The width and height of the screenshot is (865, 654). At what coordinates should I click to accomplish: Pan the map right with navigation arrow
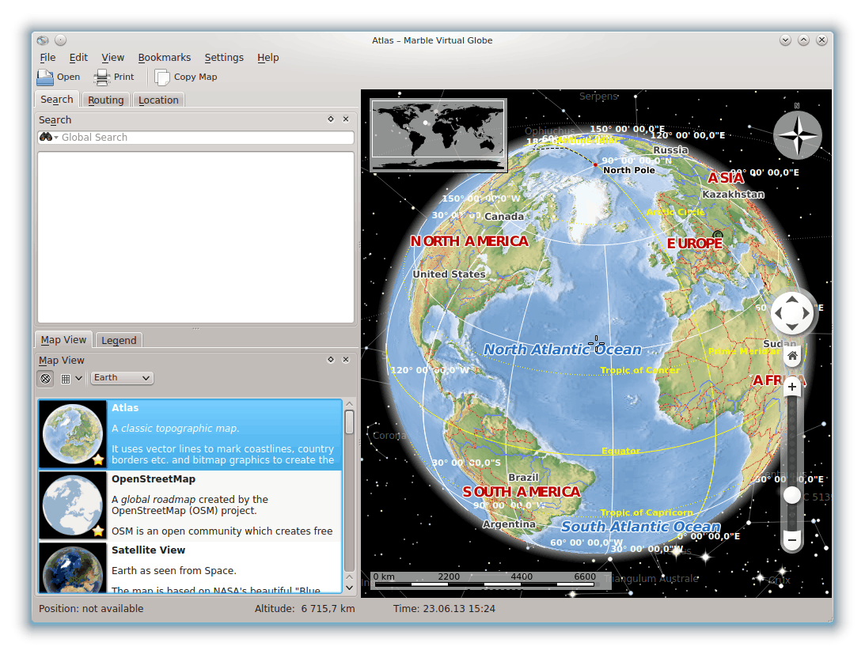tap(806, 313)
